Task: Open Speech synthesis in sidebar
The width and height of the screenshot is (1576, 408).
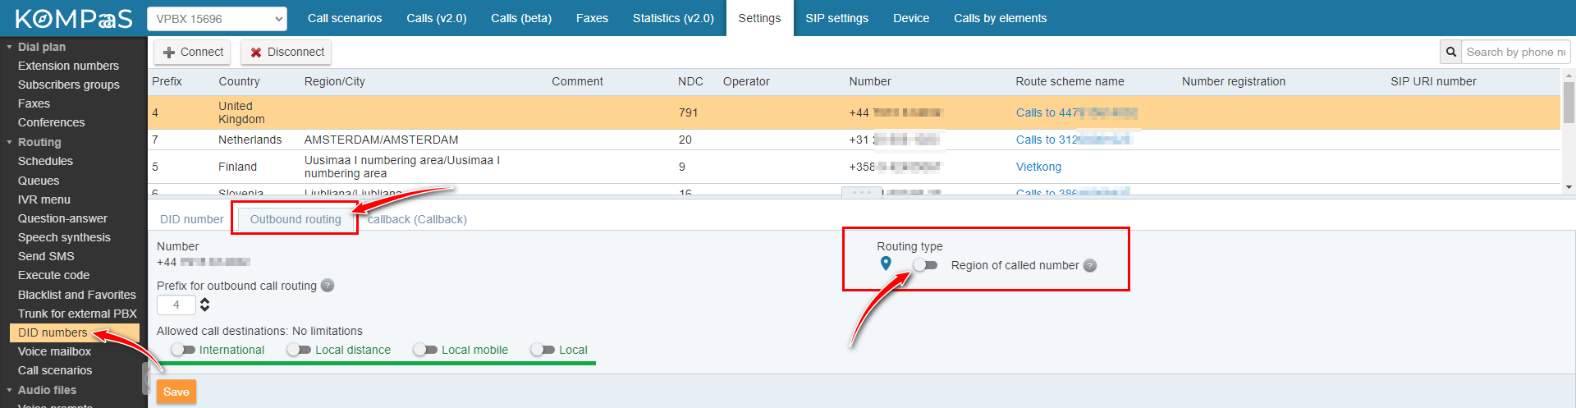Action: pos(64,237)
